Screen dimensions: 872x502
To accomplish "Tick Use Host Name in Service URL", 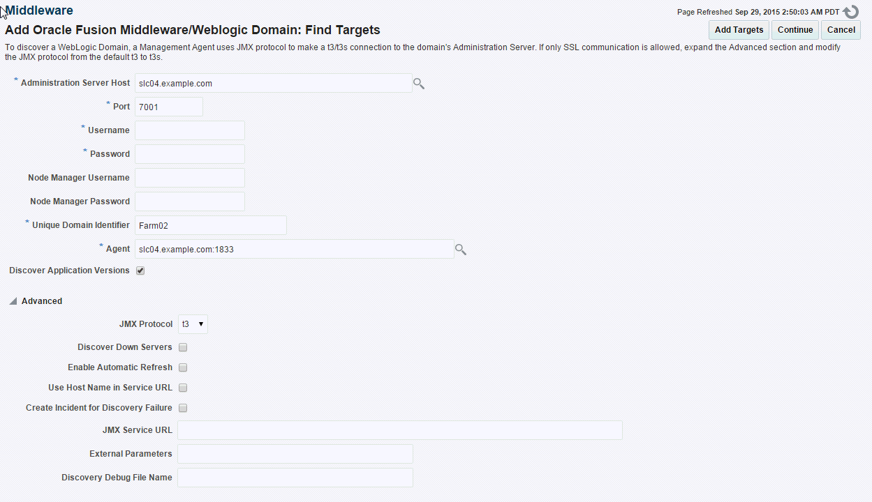I will coord(183,388).
